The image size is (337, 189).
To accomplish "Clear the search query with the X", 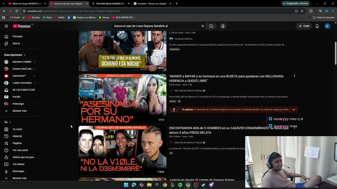I will coord(203,26).
